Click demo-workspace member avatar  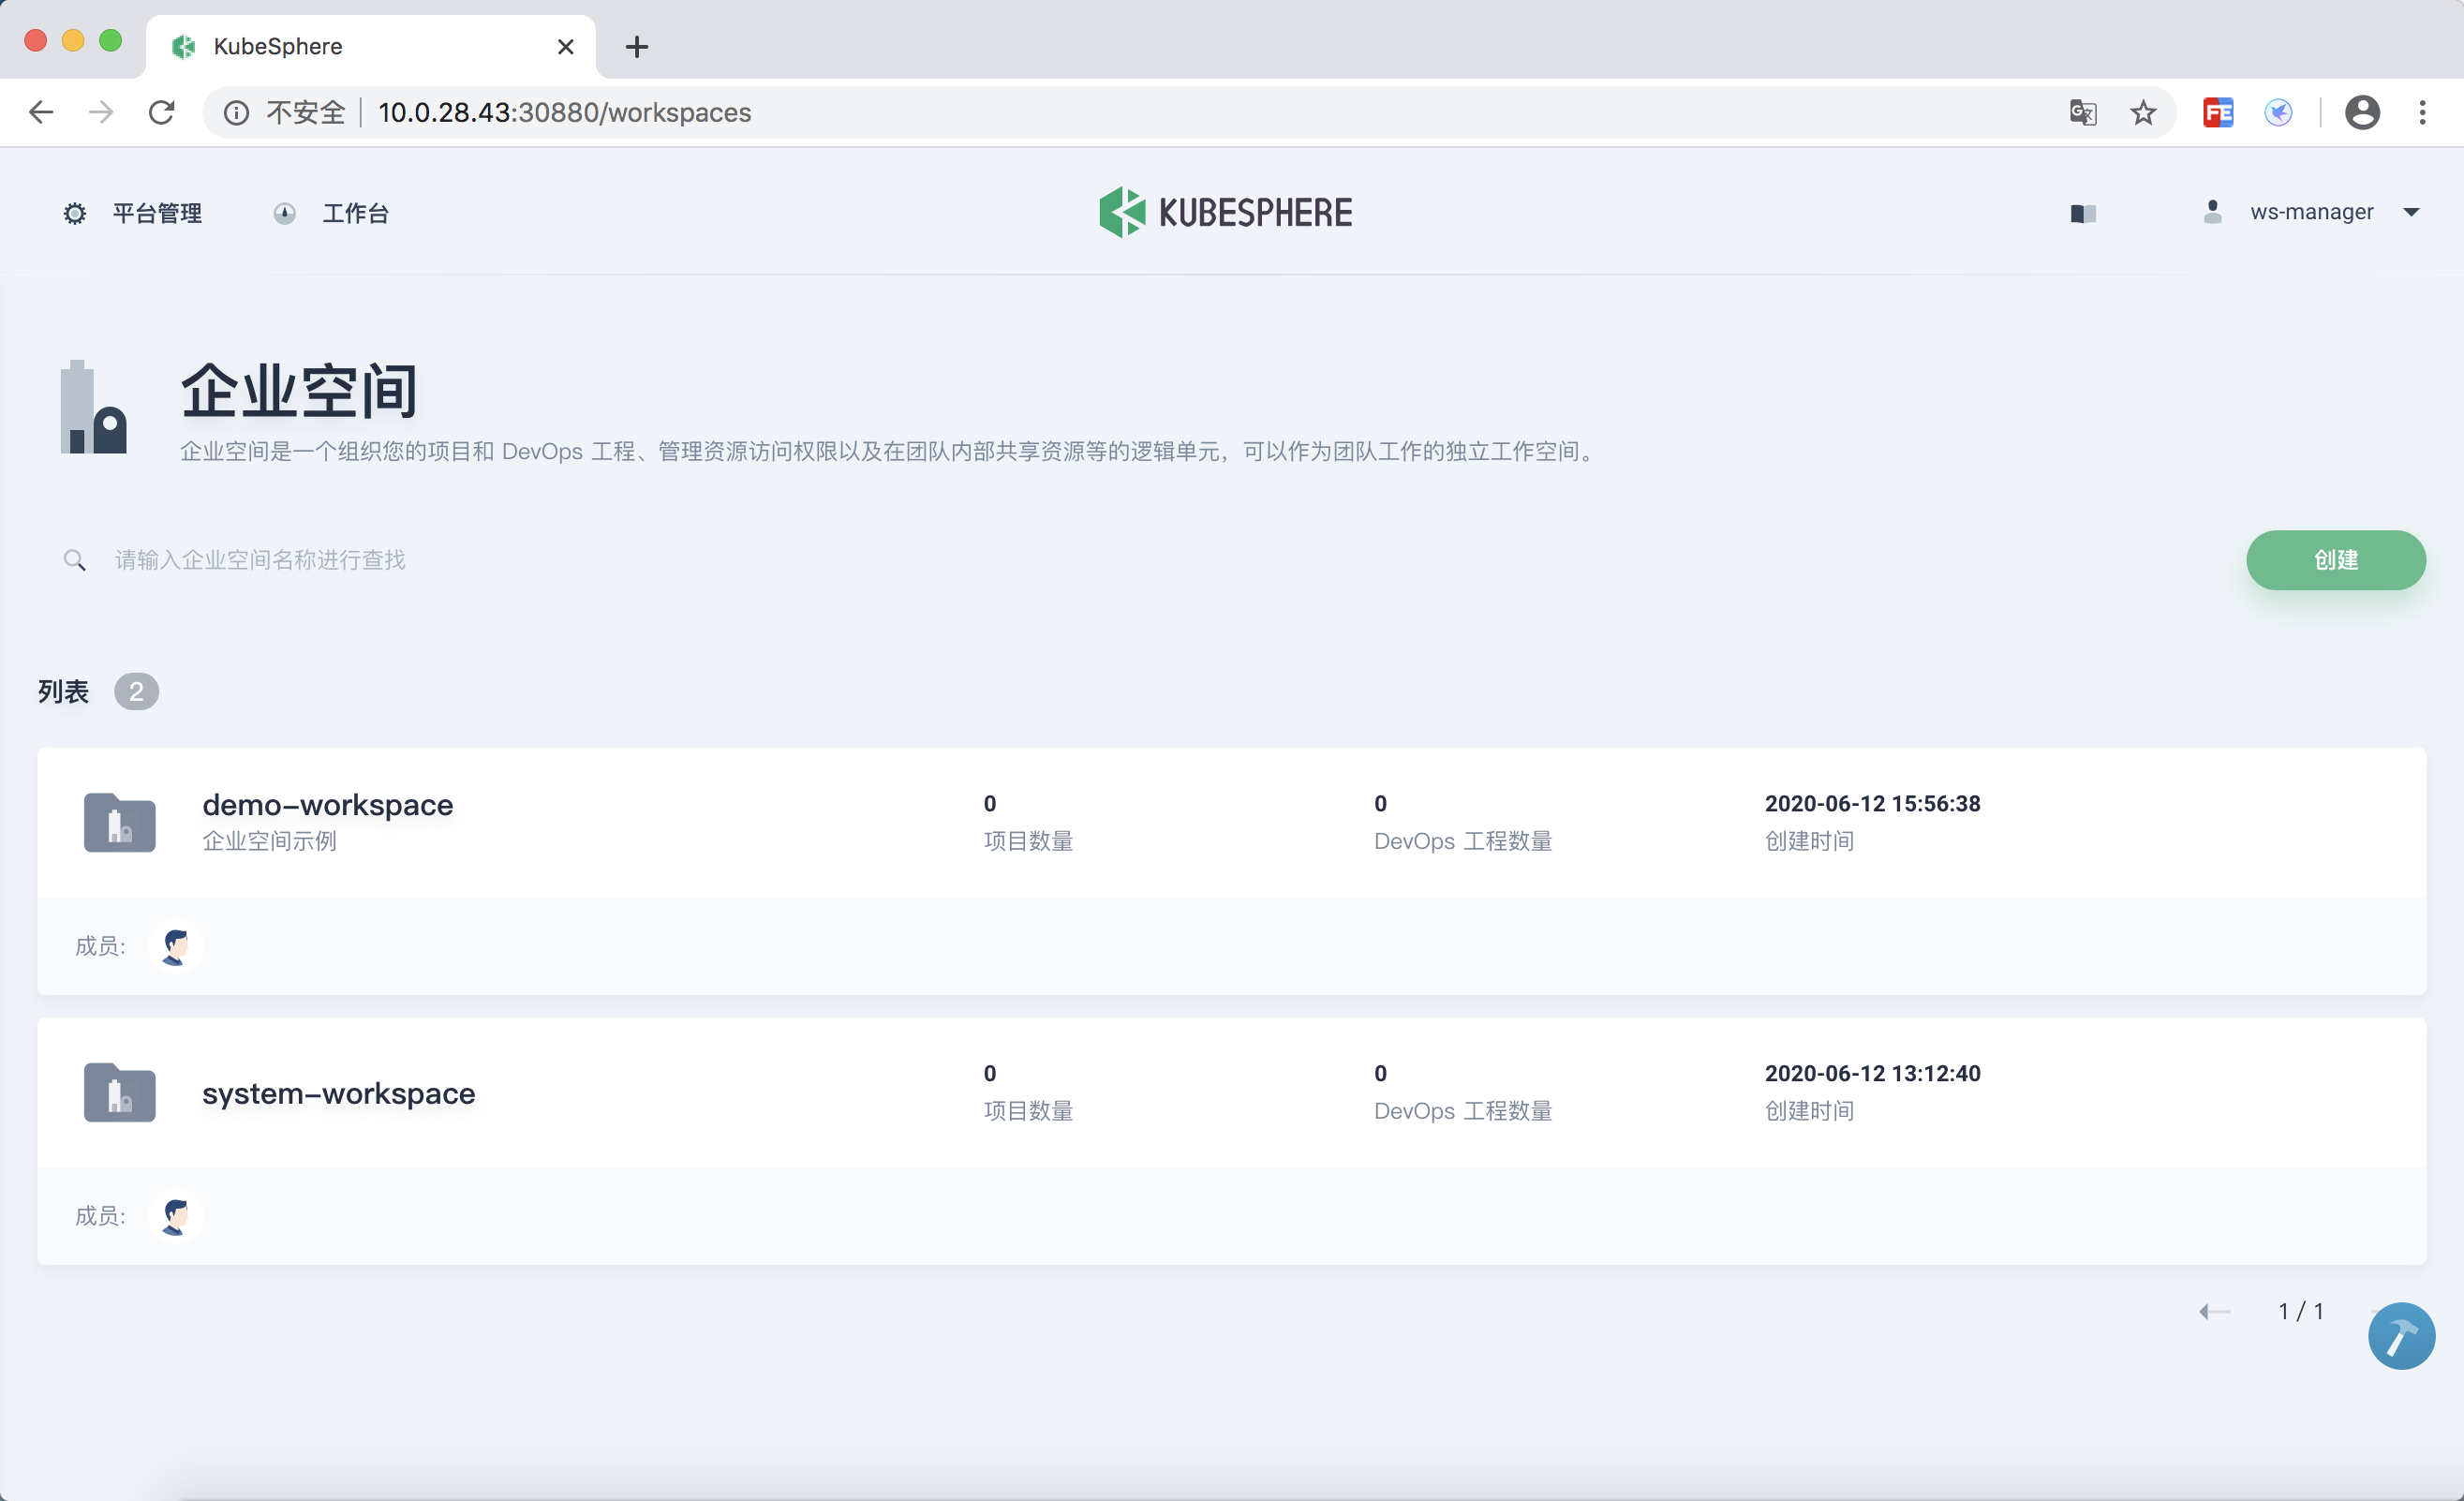coord(176,945)
